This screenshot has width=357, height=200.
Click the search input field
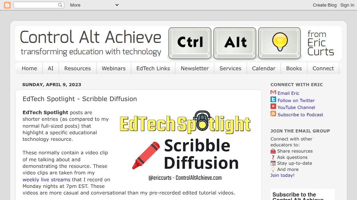pyautogui.click(x=36, y=5)
